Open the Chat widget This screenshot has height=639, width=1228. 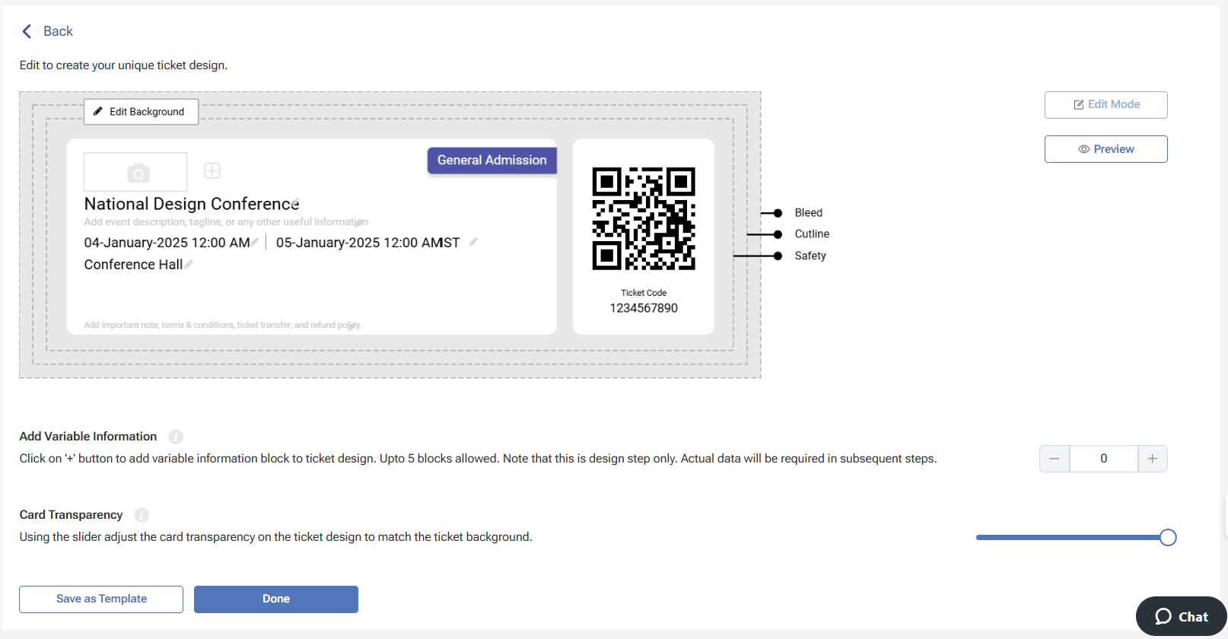coord(1181,616)
